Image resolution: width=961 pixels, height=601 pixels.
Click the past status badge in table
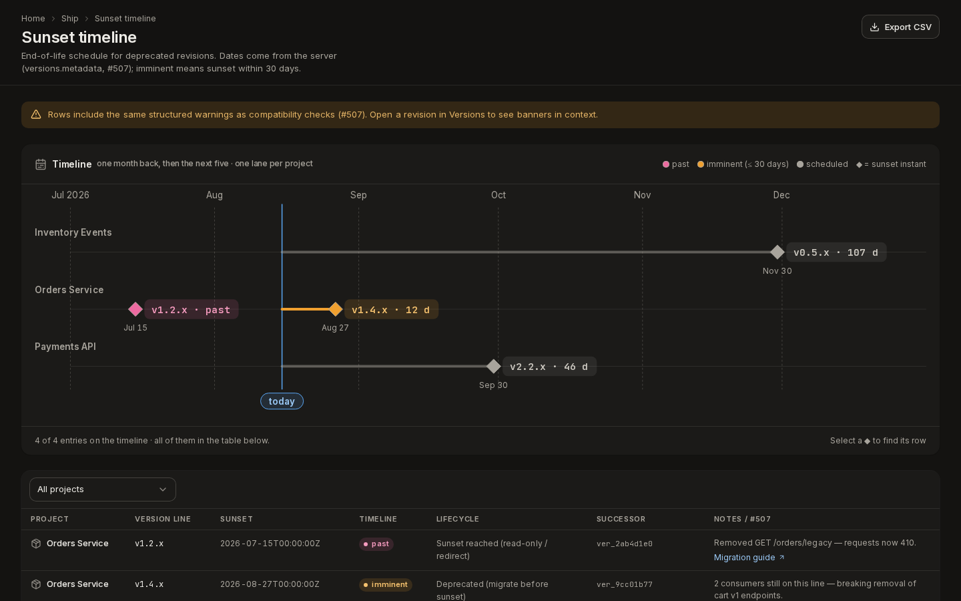376,544
